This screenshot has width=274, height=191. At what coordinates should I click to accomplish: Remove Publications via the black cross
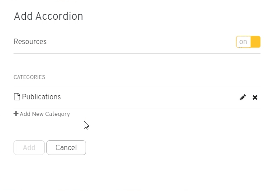point(255,98)
